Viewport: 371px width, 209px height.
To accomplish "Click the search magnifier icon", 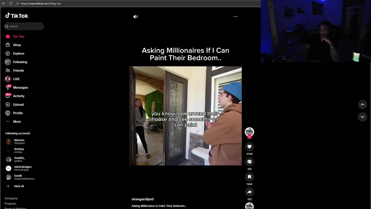I will coord(7,26).
